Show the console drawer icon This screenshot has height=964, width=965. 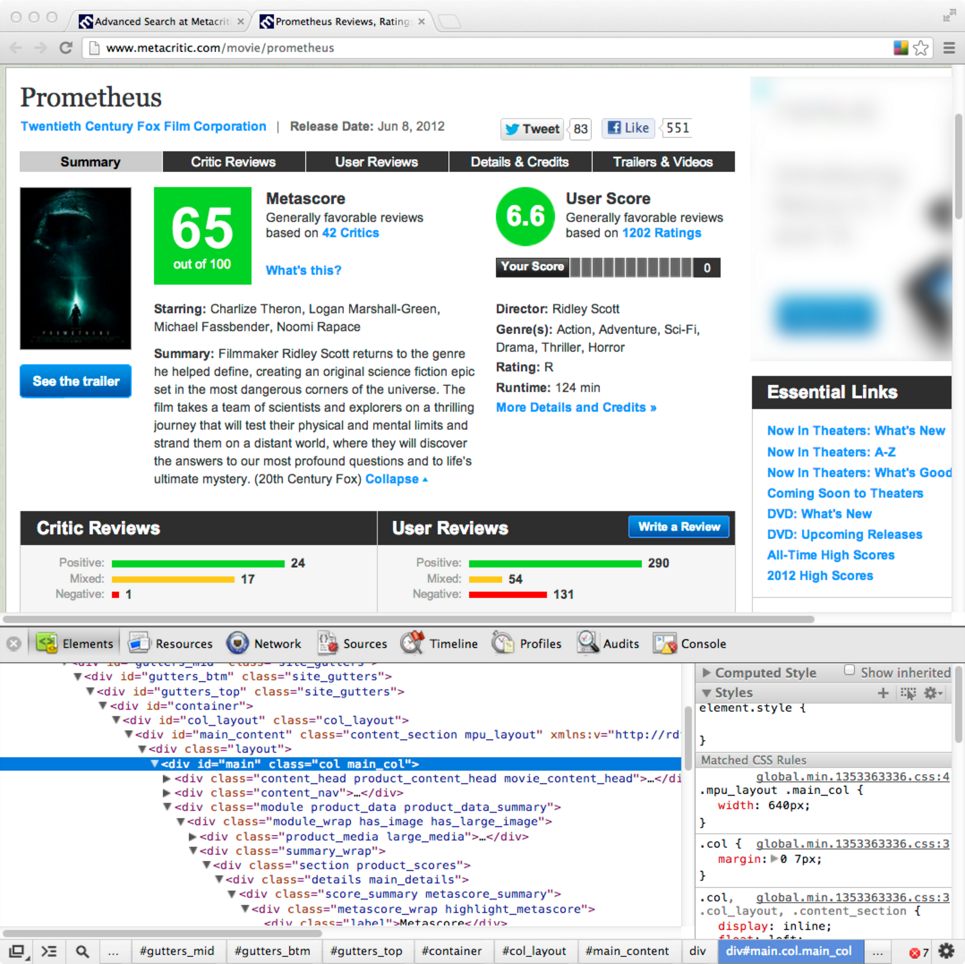point(49,951)
